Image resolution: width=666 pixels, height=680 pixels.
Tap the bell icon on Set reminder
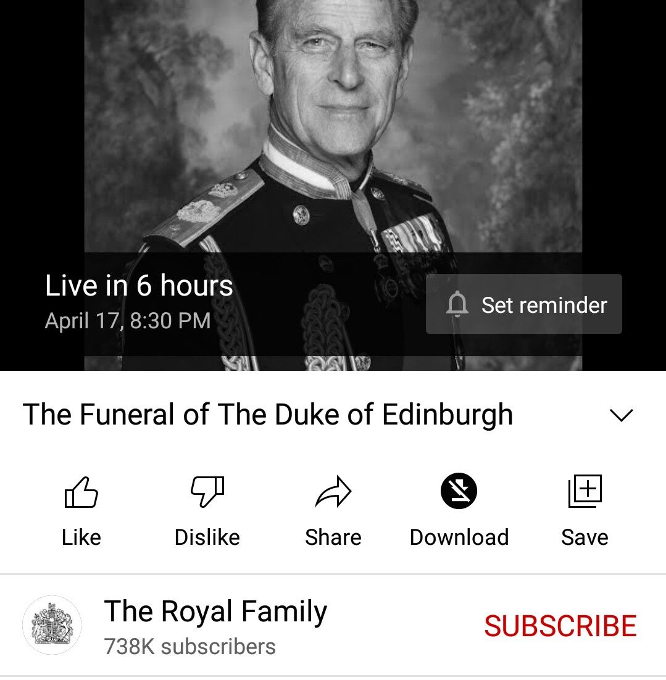coord(457,304)
